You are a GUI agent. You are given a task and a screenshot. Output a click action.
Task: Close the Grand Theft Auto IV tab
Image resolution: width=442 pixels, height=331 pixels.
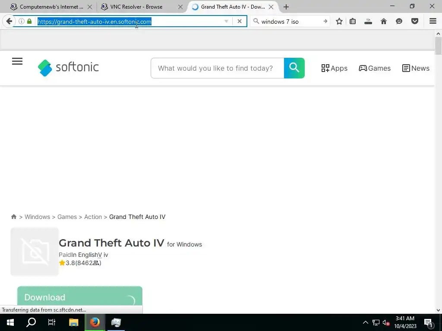271,7
